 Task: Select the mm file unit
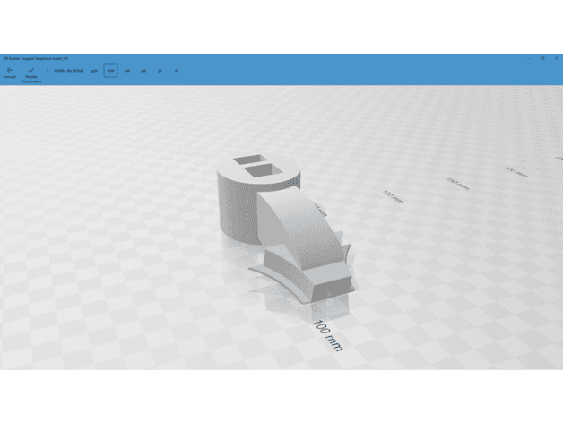pos(110,71)
